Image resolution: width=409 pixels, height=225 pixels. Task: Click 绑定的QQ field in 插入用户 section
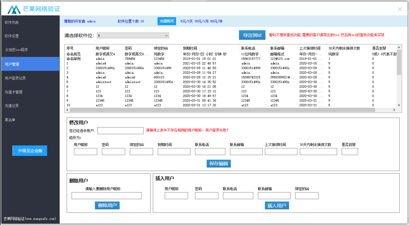click(x=307, y=196)
